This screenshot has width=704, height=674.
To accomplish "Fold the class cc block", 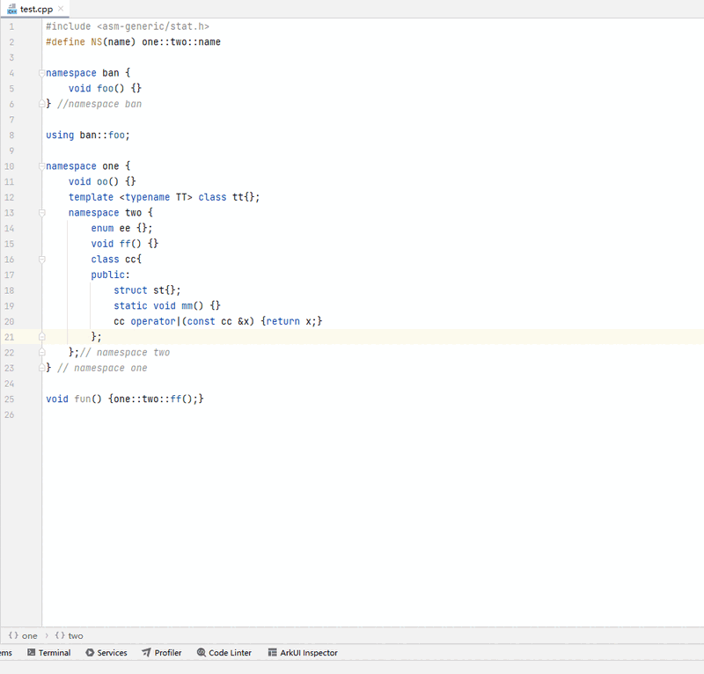I will [41, 260].
